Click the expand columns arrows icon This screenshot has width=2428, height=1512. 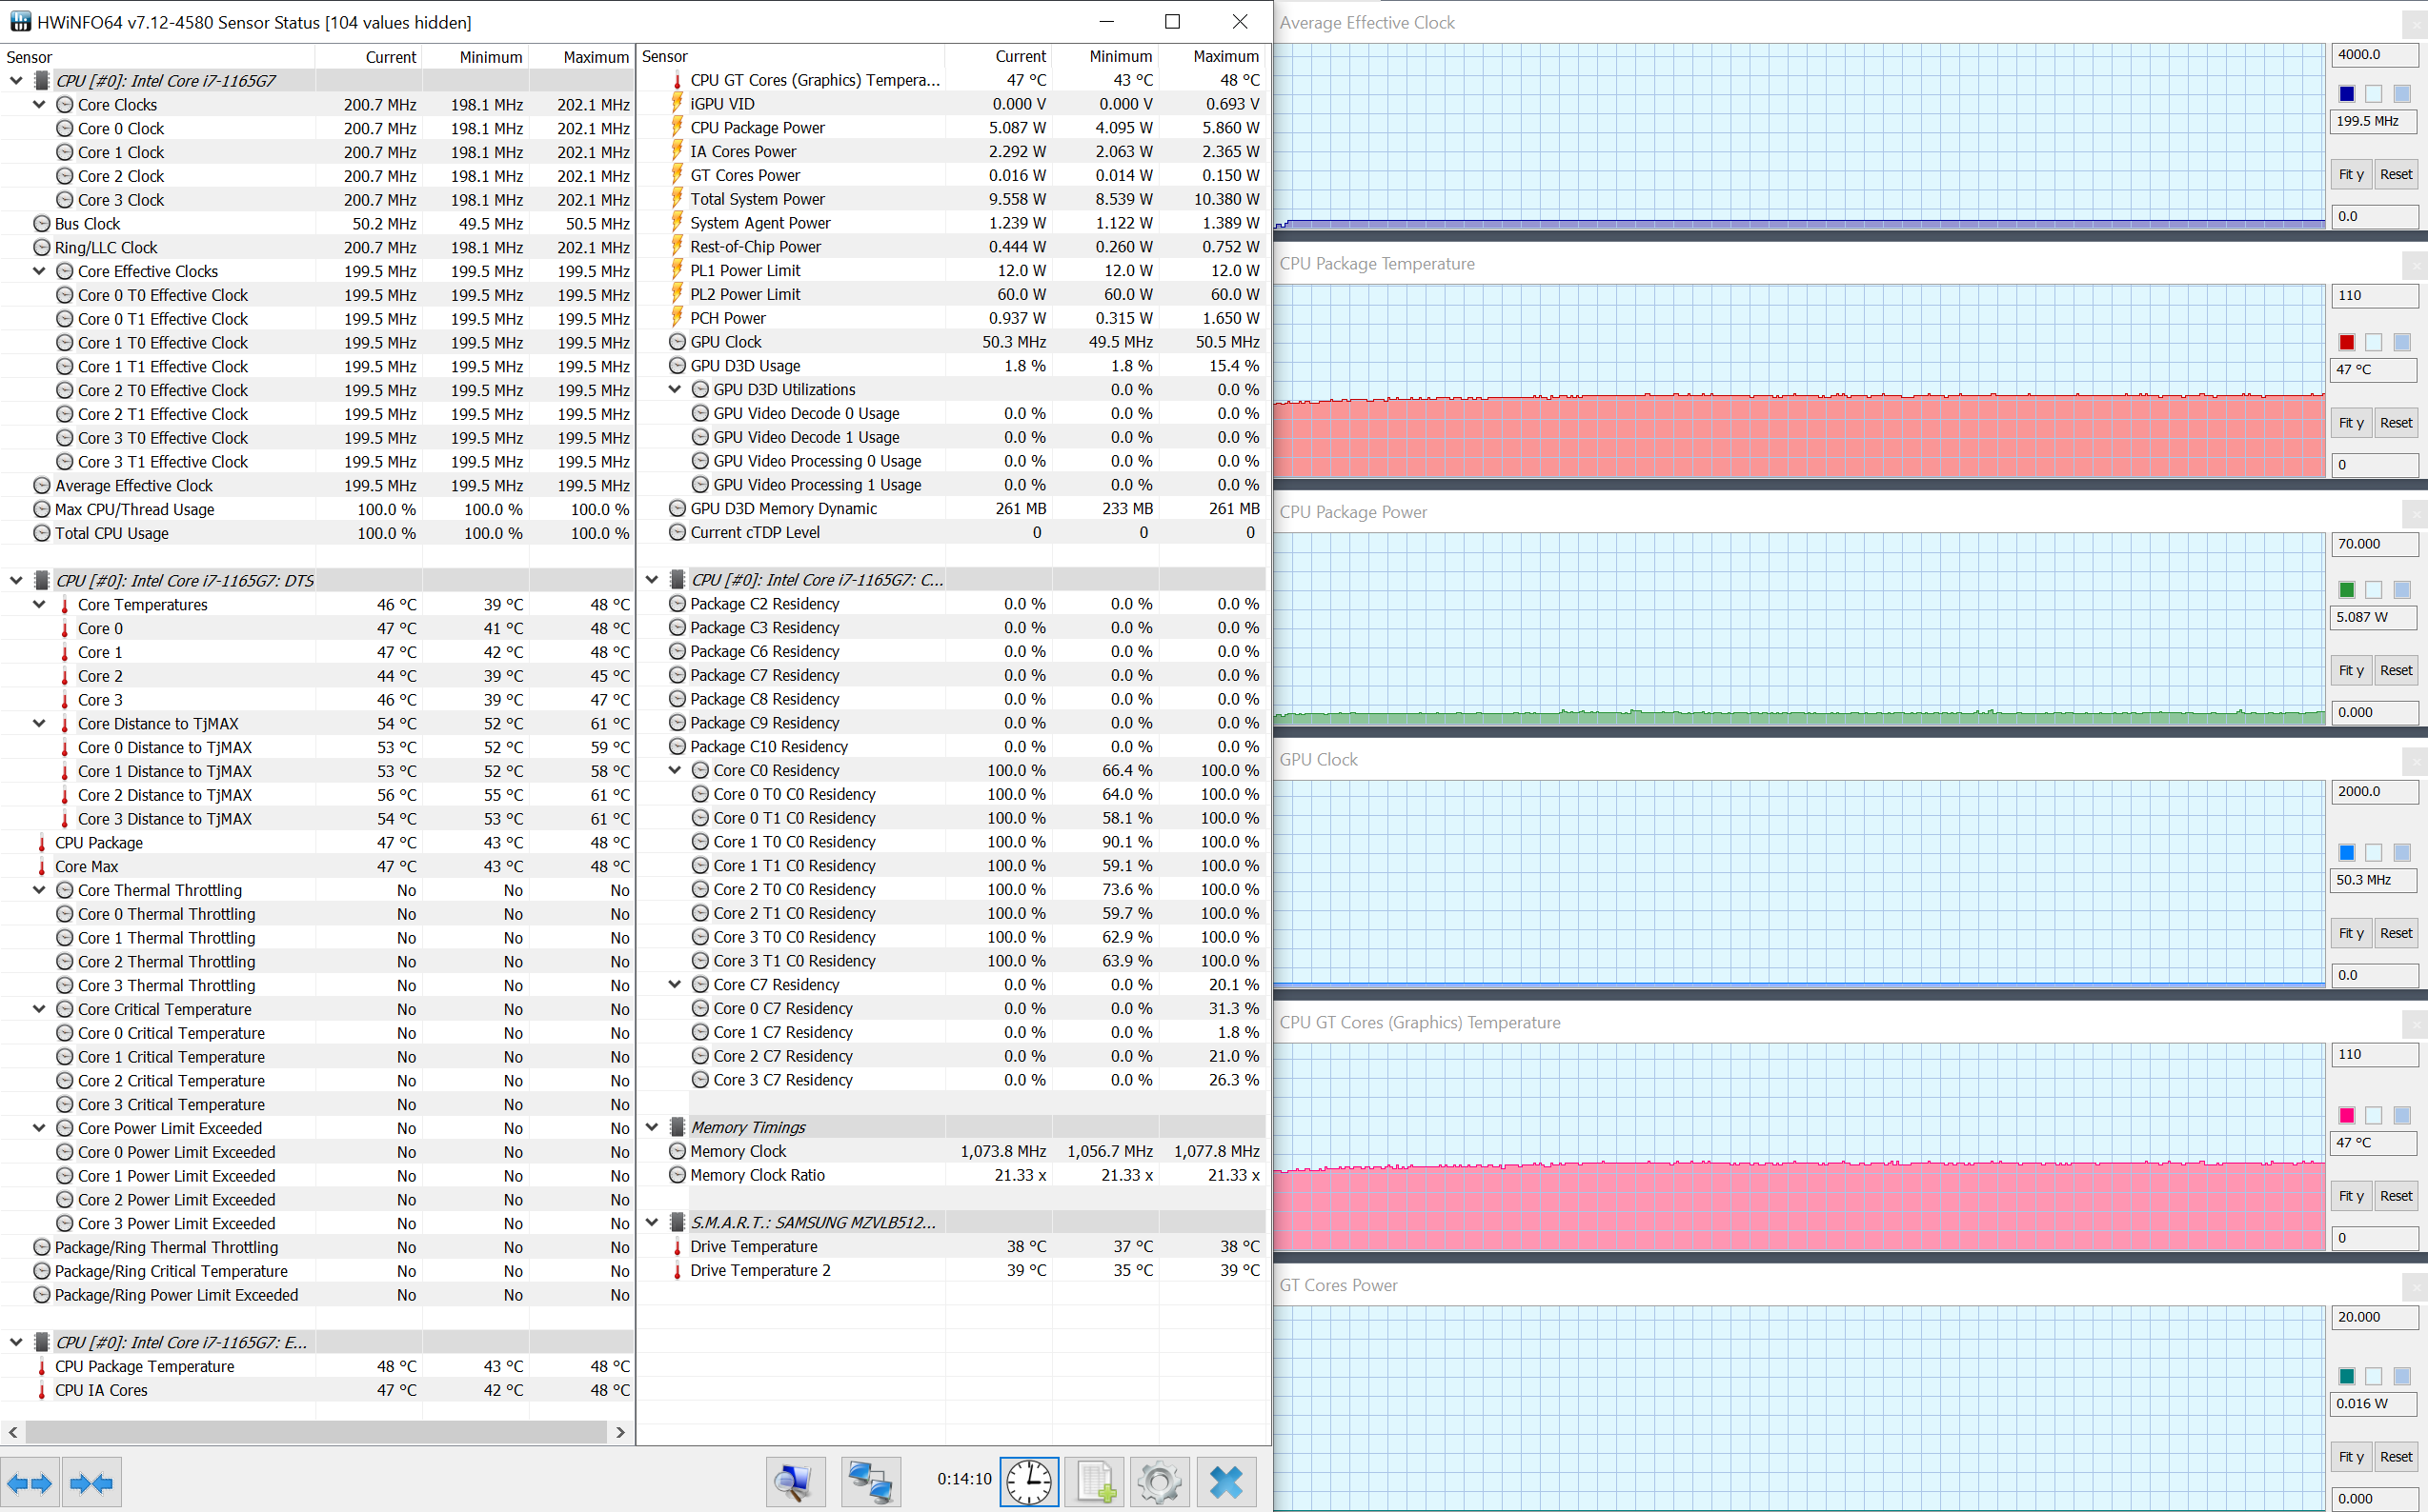(x=29, y=1483)
